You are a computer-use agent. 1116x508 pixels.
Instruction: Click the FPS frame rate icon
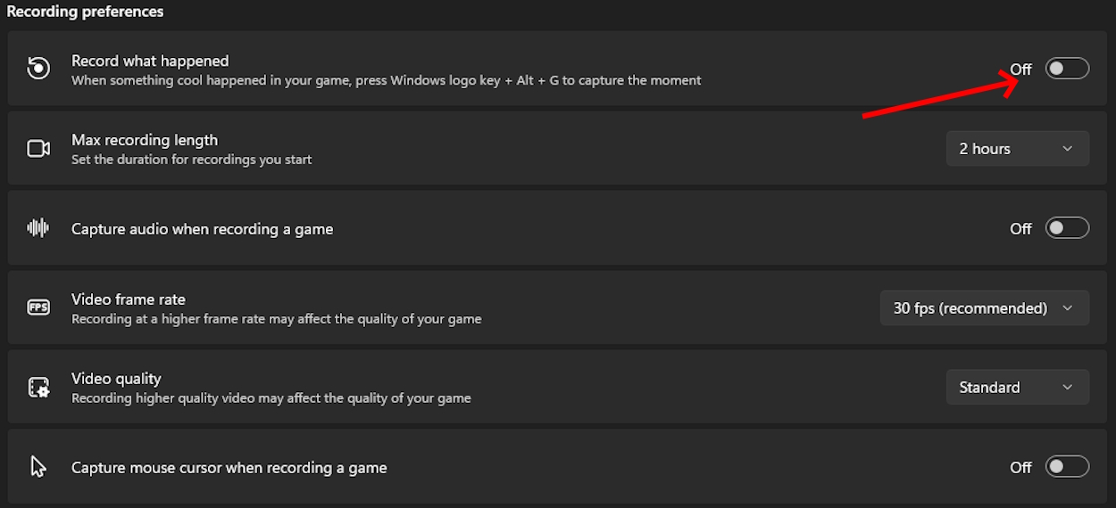(38, 307)
